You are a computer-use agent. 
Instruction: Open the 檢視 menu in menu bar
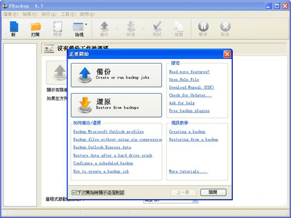pos(30,14)
